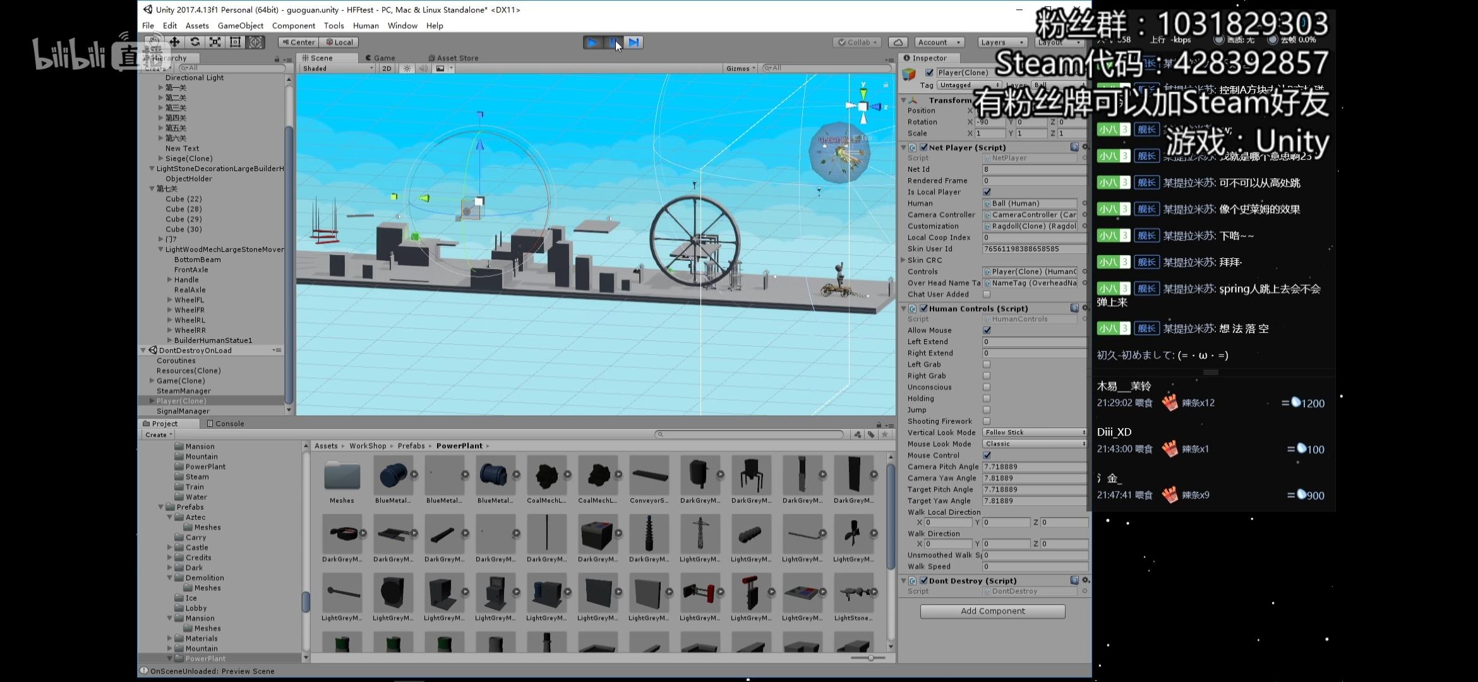Open the Gizmos dropdown
Image resolution: width=1478 pixels, height=682 pixels.
click(x=740, y=68)
